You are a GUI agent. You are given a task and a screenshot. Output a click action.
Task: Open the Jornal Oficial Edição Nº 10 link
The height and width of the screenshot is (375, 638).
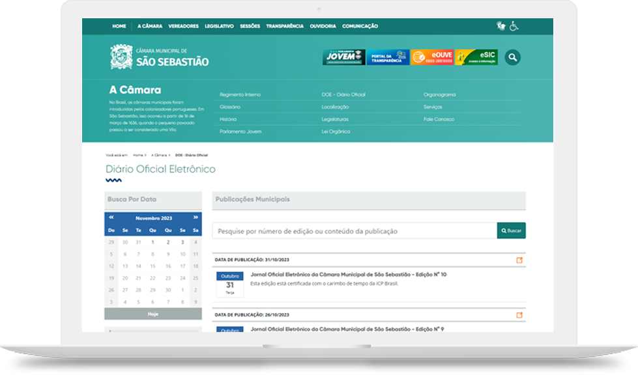coord(348,275)
